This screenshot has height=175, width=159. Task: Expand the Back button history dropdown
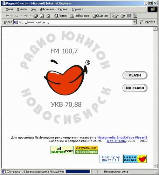point(21,16)
